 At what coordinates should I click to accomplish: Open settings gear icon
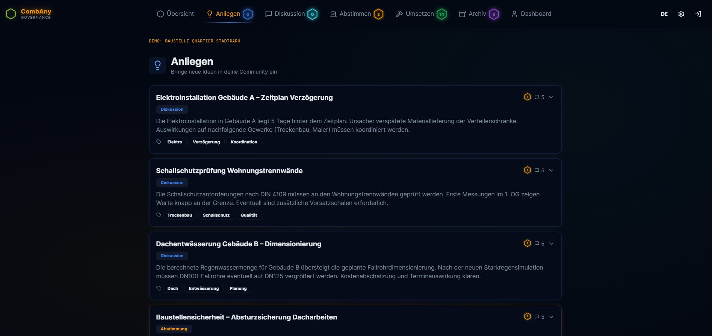(681, 14)
